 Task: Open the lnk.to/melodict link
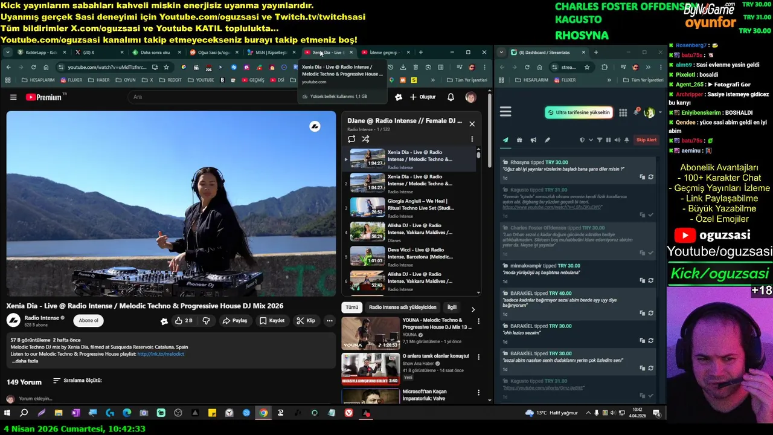(x=161, y=354)
